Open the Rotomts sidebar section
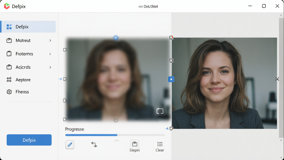284x160 pixels. coord(29,54)
